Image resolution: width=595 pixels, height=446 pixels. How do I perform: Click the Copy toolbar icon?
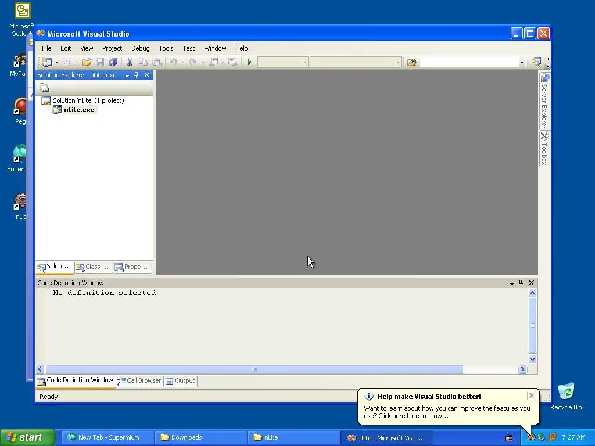[x=143, y=62]
